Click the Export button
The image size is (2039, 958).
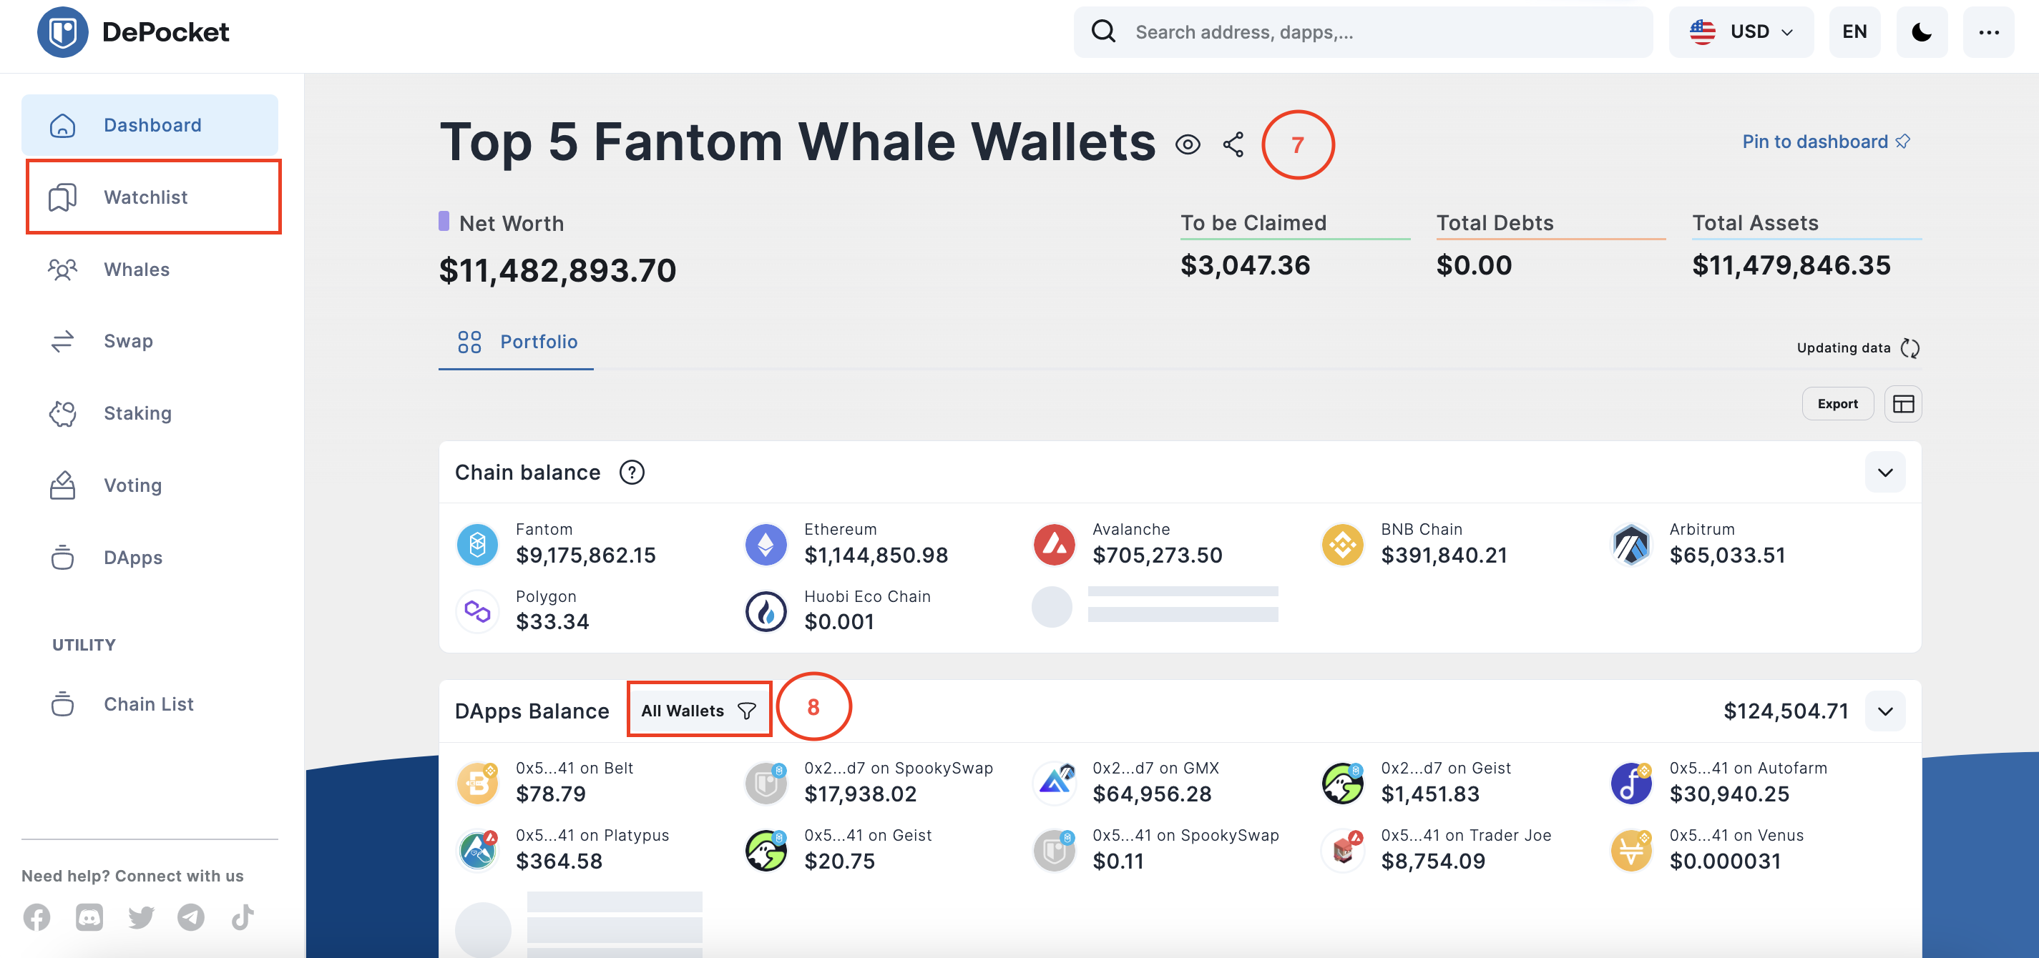(1837, 403)
